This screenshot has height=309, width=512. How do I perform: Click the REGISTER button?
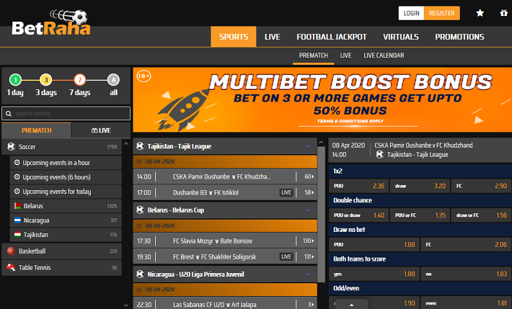pyautogui.click(x=441, y=13)
